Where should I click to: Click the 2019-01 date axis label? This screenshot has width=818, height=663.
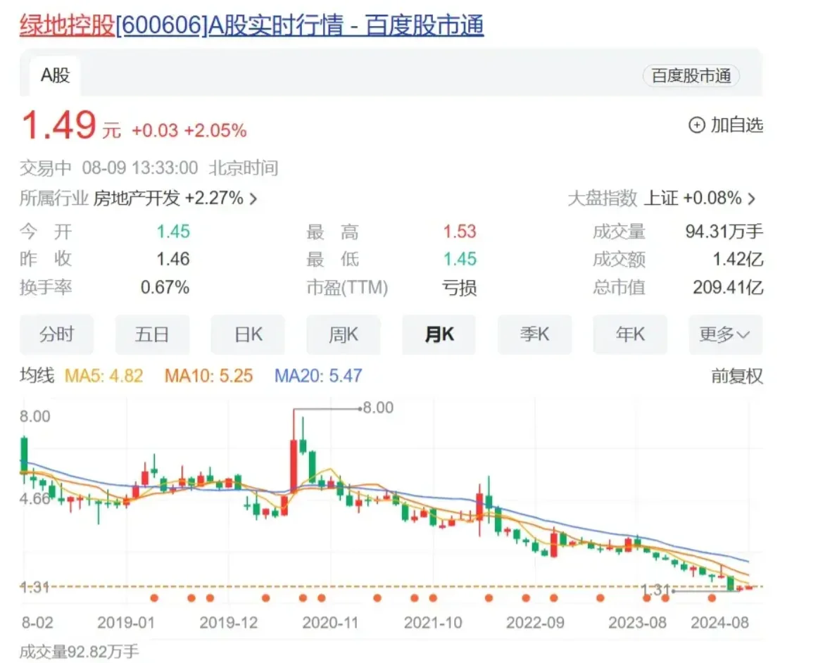click(x=126, y=623)
